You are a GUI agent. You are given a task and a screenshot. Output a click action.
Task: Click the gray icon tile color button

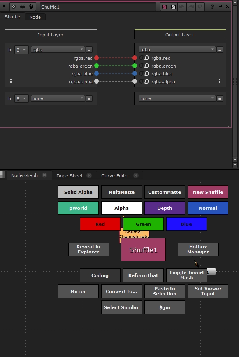pyautogui.click(x=174, y=7)
